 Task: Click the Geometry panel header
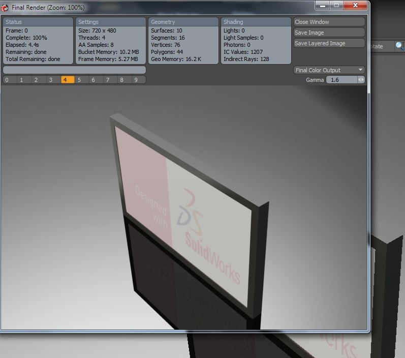183,22
